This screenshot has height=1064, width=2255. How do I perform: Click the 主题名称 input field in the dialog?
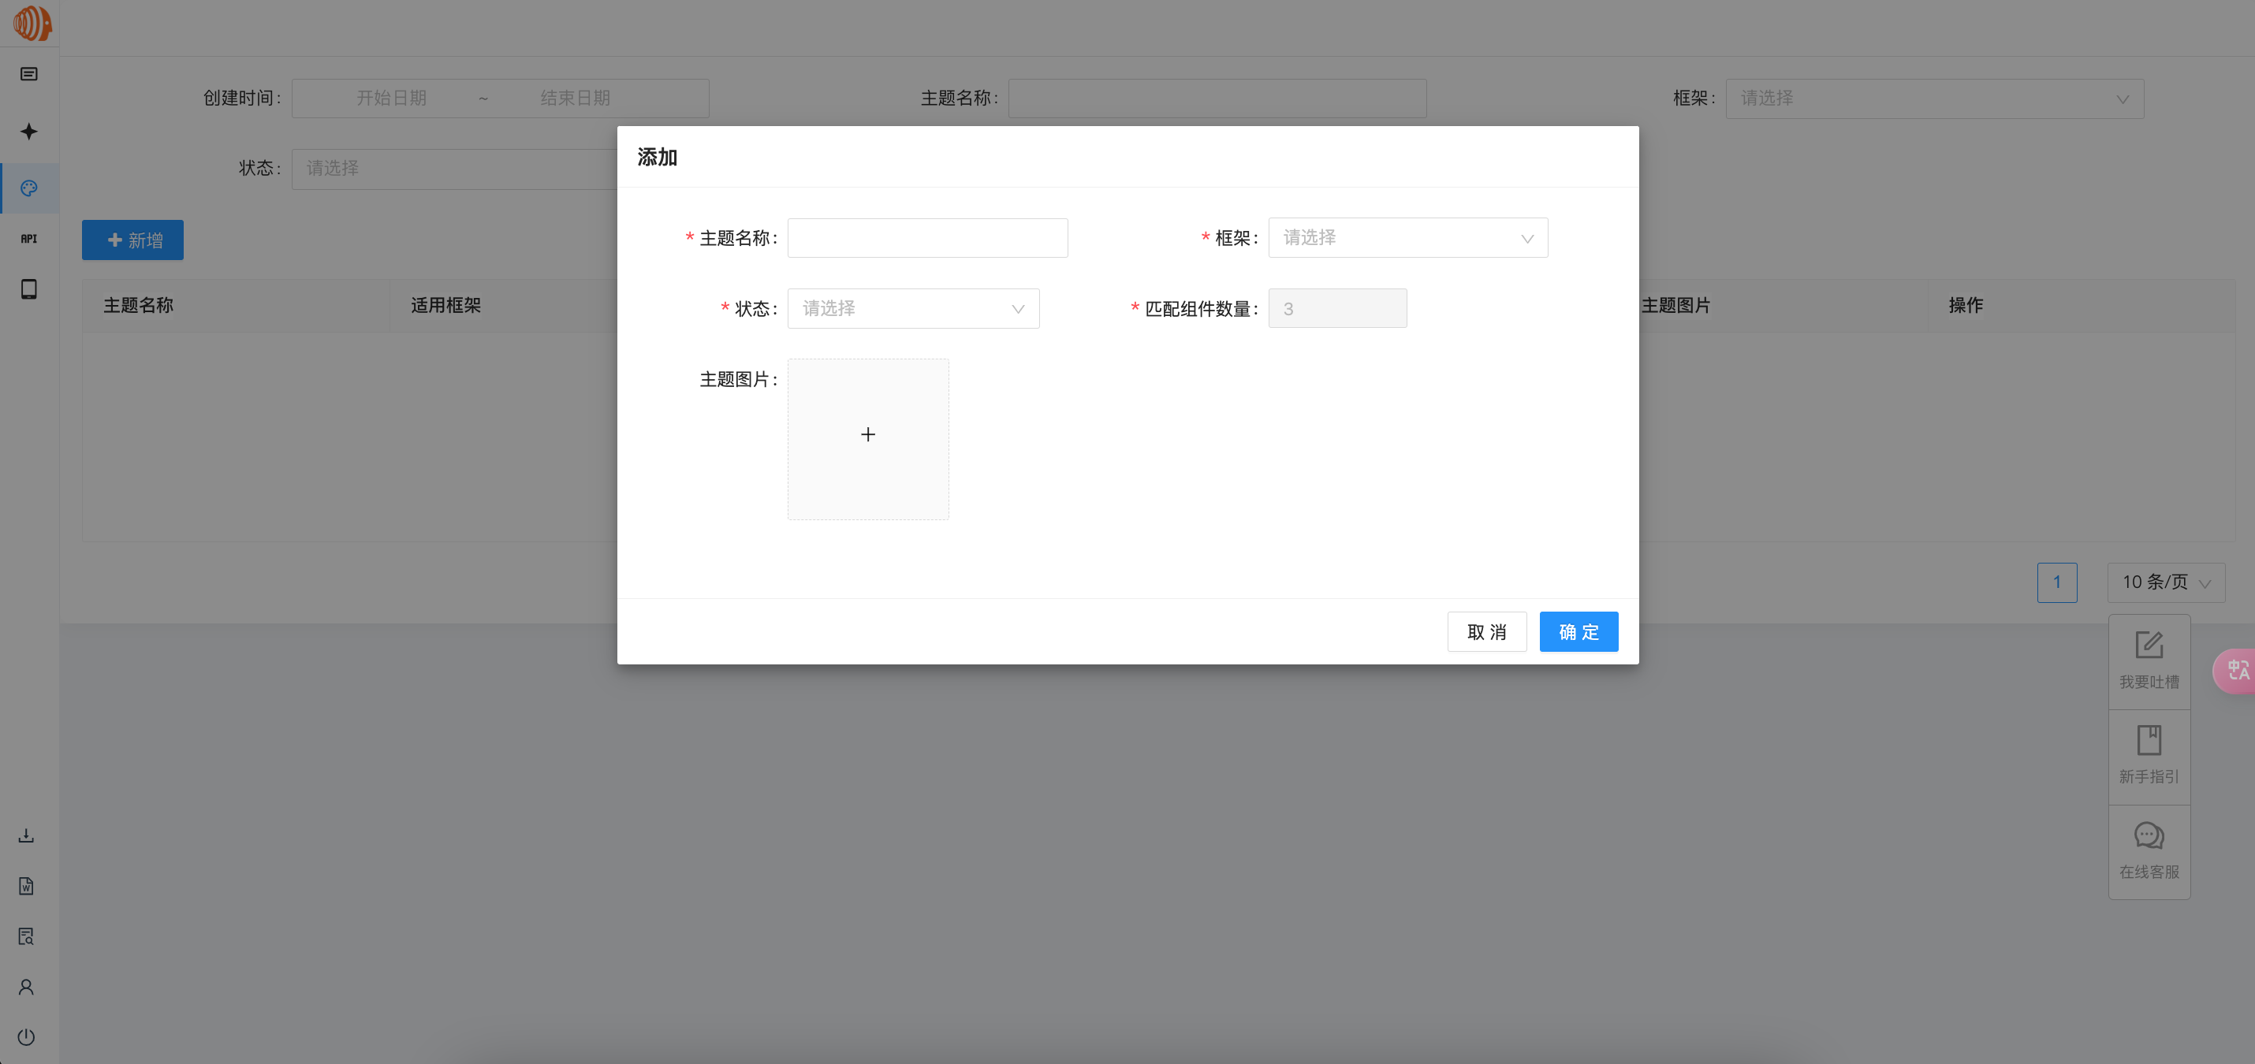point(927,237)
